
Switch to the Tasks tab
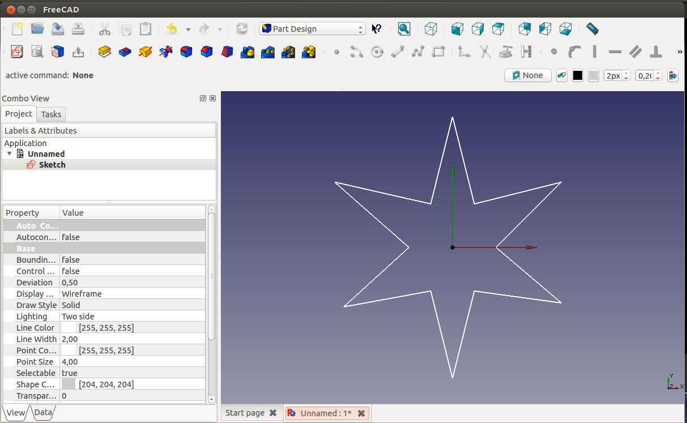(x=51, y=114)
